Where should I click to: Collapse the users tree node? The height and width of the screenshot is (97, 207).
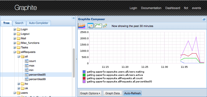[14, 93]
